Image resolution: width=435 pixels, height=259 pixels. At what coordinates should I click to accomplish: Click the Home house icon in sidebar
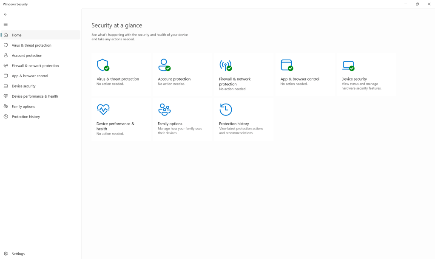(x=6, y=35)
